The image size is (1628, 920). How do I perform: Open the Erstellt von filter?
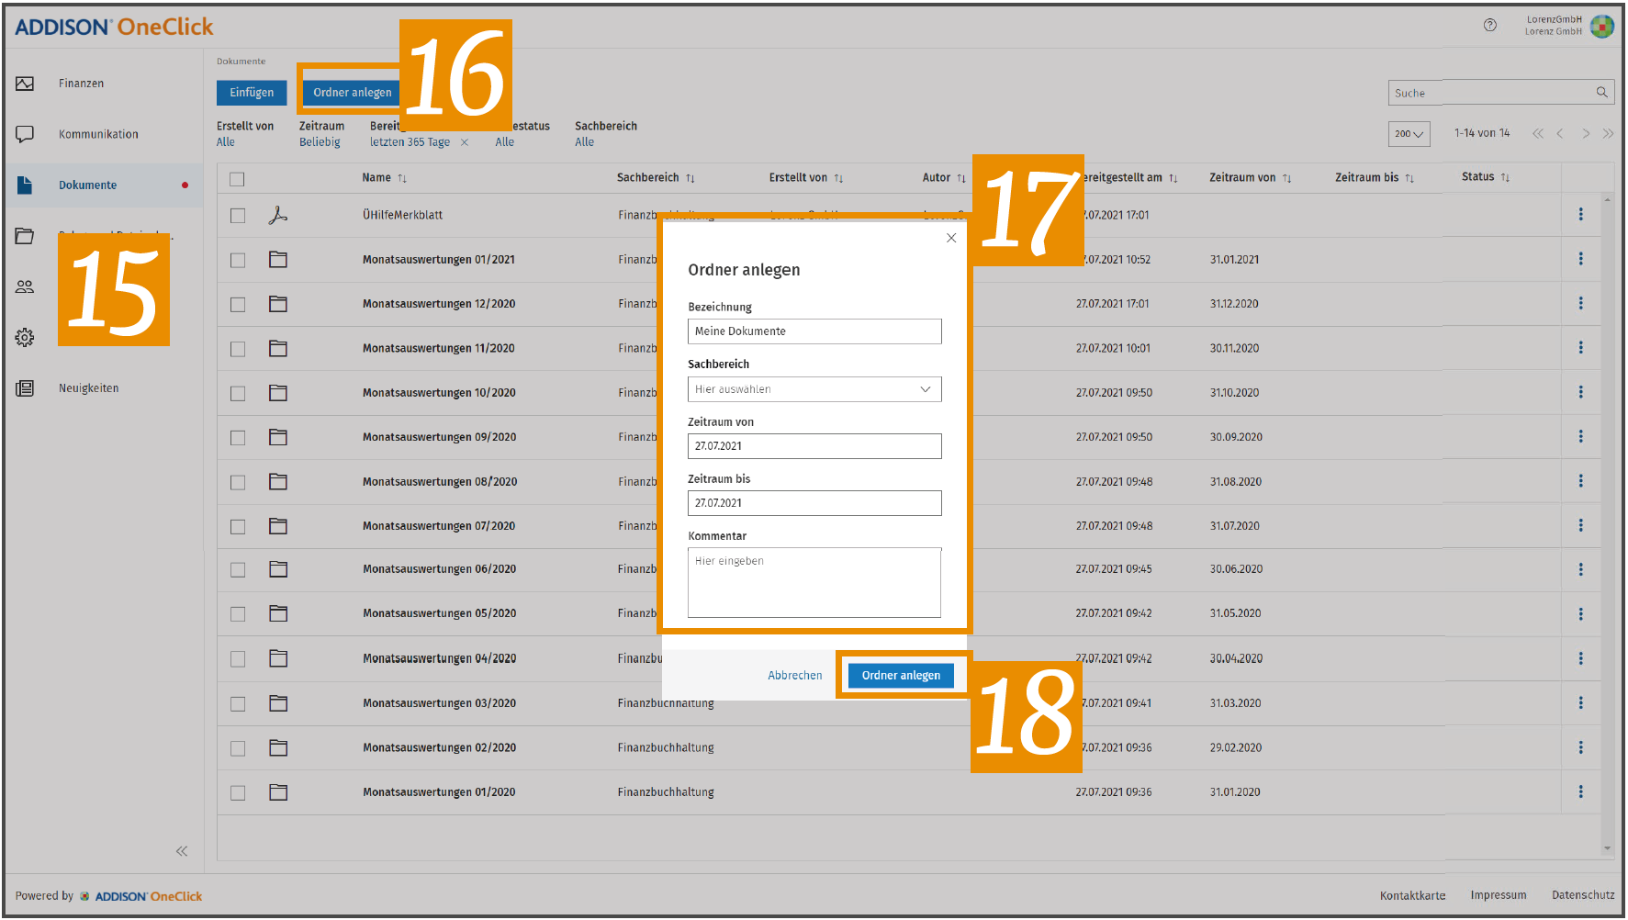[x=245, y=134]
